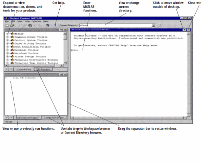Click Launch Pad scrollbar up arrow

(x=65, y=33)
